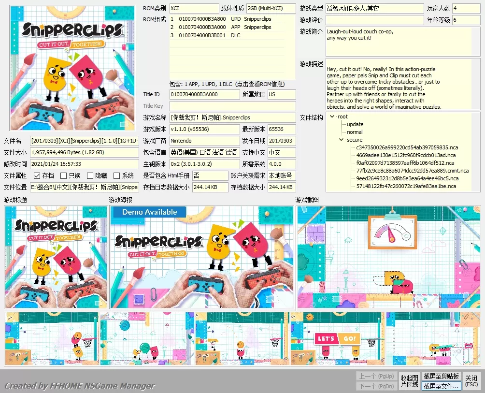
Task: Click the Snipperclips box art thumbnail
Action: [72, 67]
